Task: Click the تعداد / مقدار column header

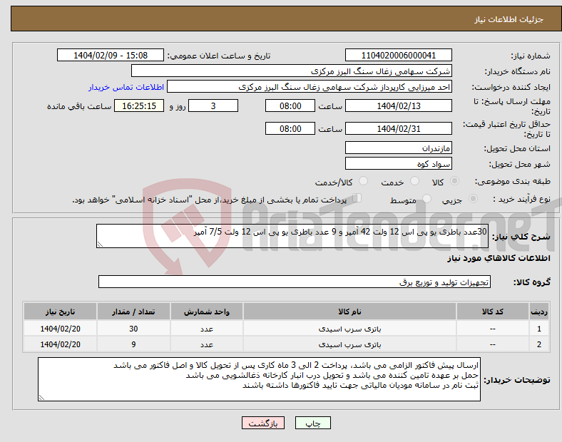Action: tap(133, 312)
